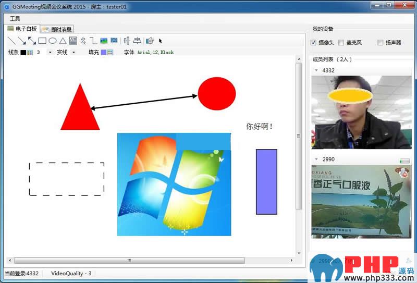
Task: Select the ellipse shape tool
Action: (x=53, y=41)
